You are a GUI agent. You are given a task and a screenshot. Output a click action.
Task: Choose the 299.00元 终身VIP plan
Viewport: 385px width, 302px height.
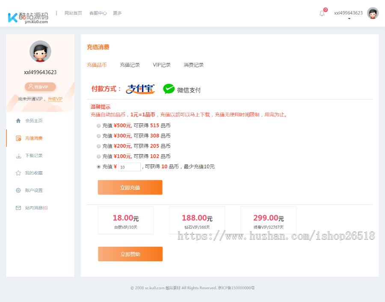coord(268,220)
